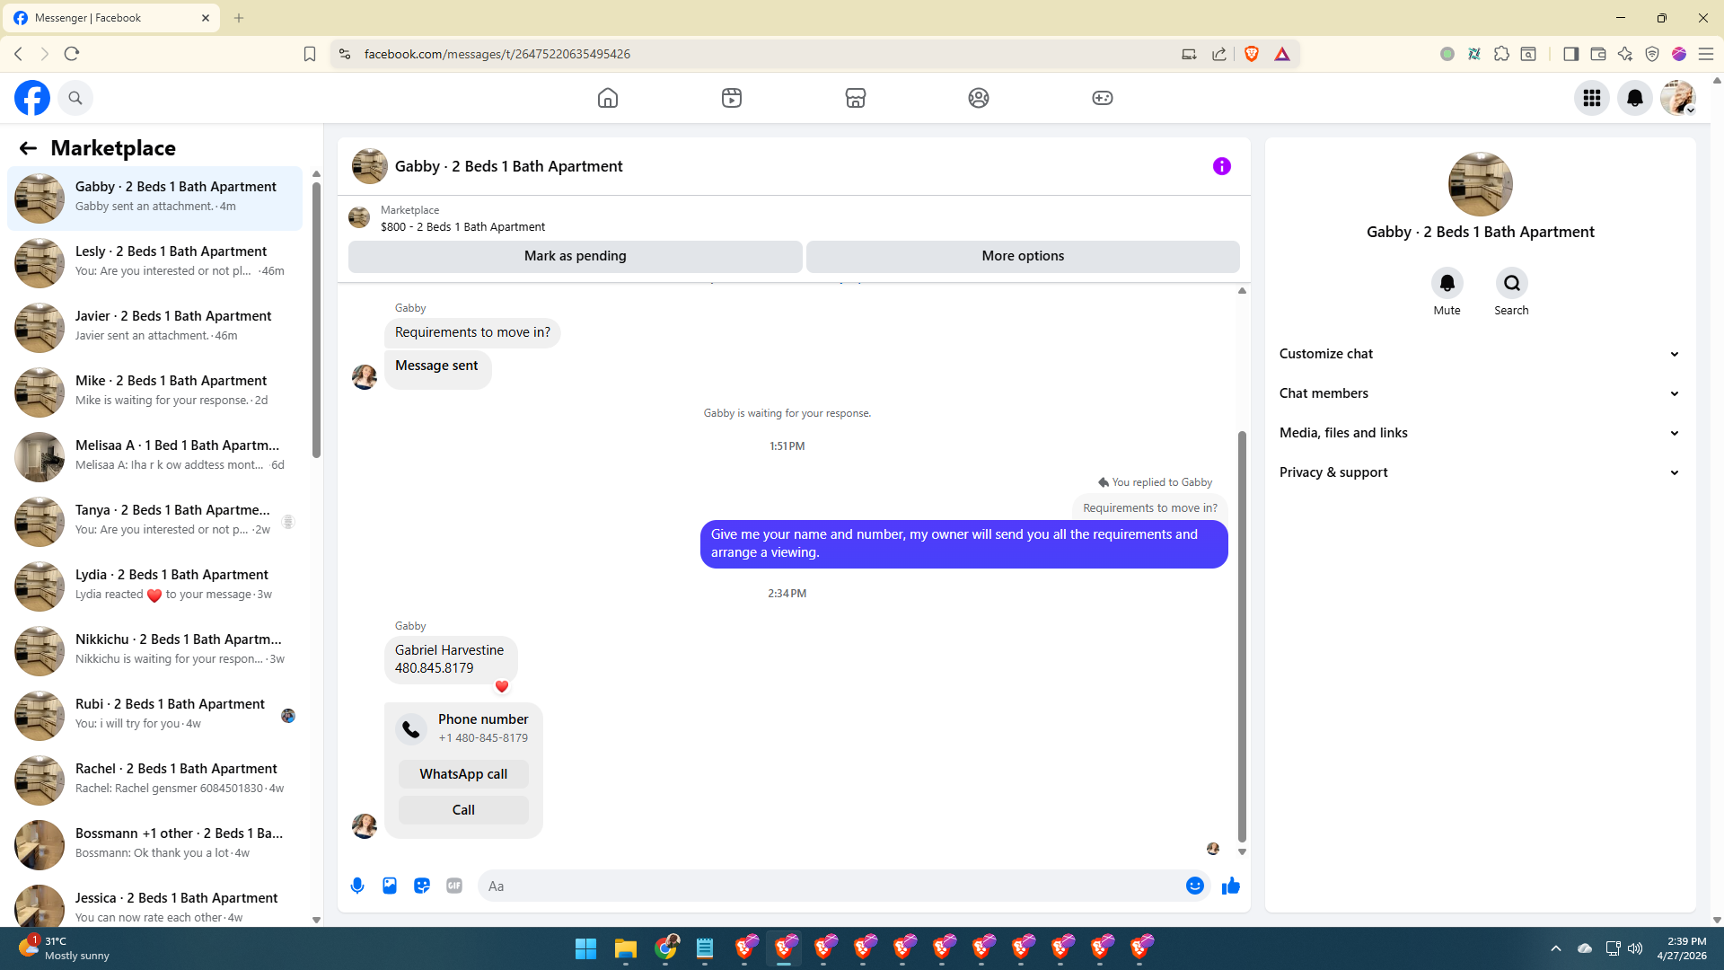Record a voice clip with microphone icon
1724x970 pixels.
tap(357, 886)
